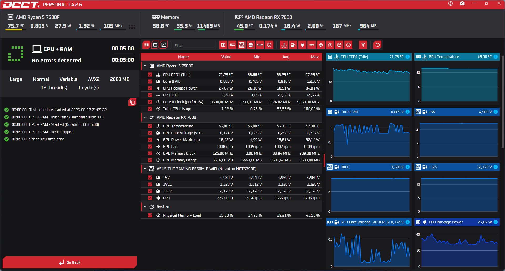Viewport: 505px width, 271px height.
Task: Click the Go Back button
Action: [x=70, y=262]
